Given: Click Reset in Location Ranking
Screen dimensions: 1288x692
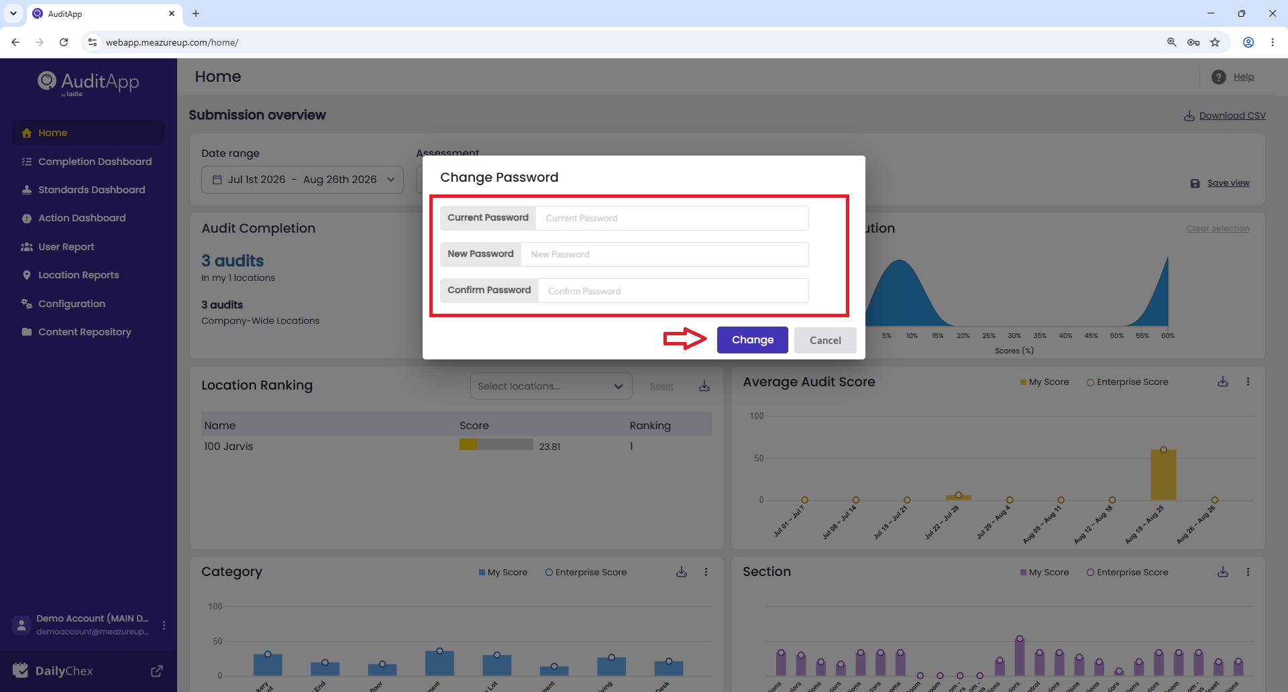Looking at the screenshot, I should [661, 386].
